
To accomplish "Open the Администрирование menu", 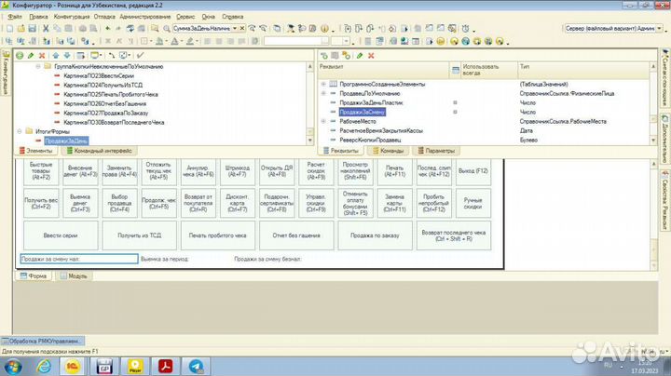I will pos(145,17).
